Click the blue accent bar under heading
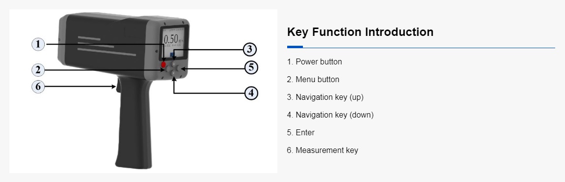This screenshot has width=565, height=182. click(295, 47)
